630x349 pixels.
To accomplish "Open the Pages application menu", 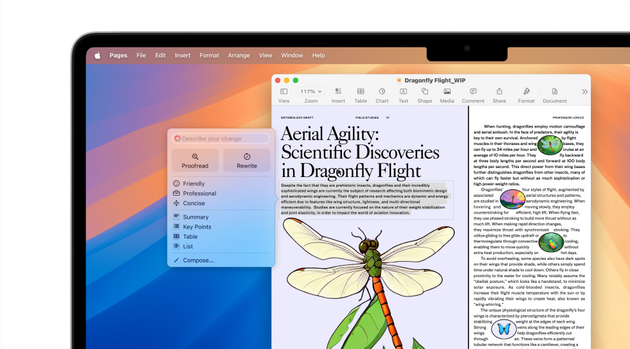I will (x=118, y=55).
